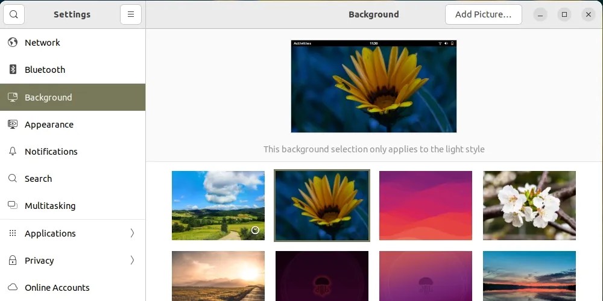Click the Background monitor icon in sidebar

(13, 97)
